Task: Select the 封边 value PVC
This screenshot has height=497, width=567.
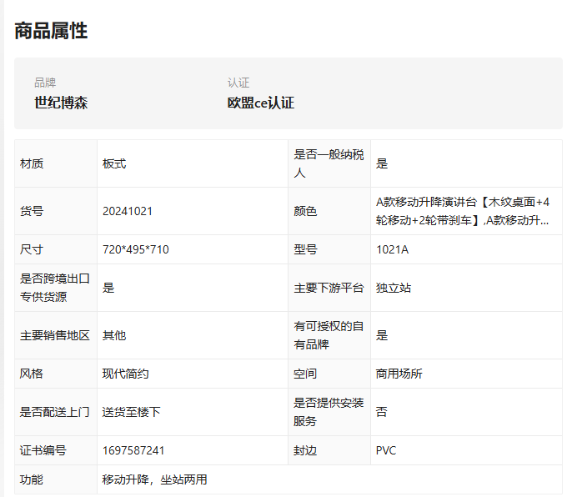Action: (386, 450)
